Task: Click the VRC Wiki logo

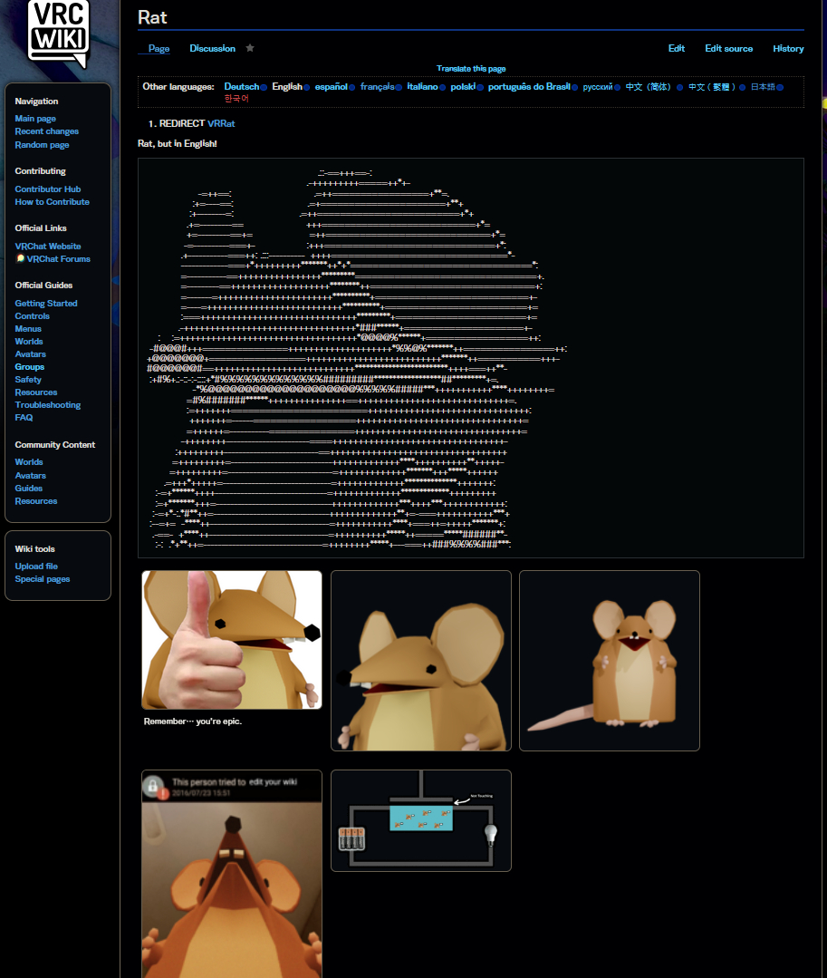Action: (x=58, y=34)
